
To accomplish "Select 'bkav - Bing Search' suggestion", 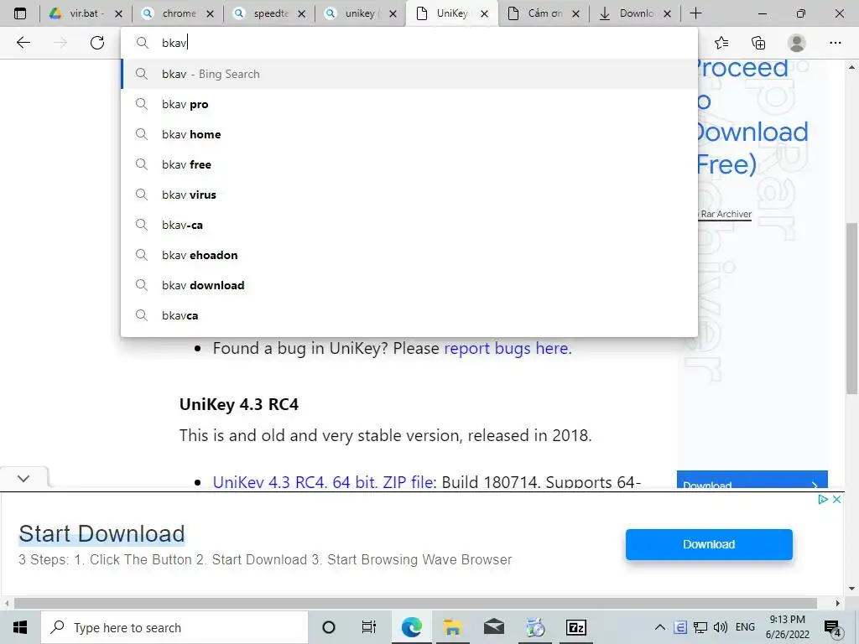I will [x=409, y=74].
